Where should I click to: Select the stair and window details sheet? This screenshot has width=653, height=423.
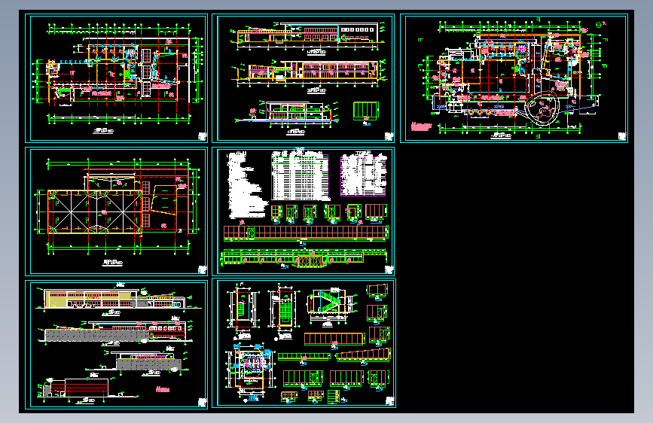coord(304,343)
